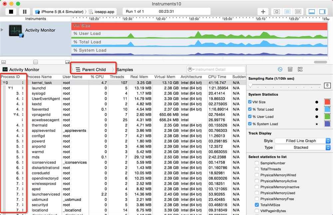Choose the iPhone 5 (8.4 Simulator) target device
The width and height of the screenshot is (333, 215).
click(59, 12)
